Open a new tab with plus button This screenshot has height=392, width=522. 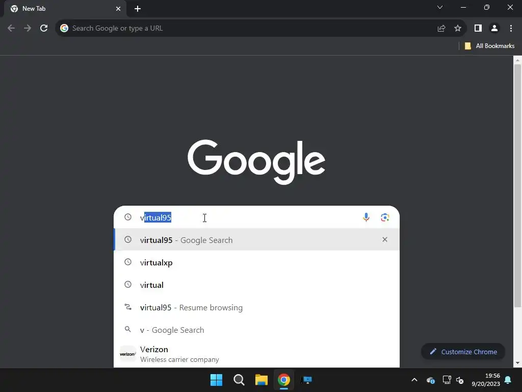(138, 9)
